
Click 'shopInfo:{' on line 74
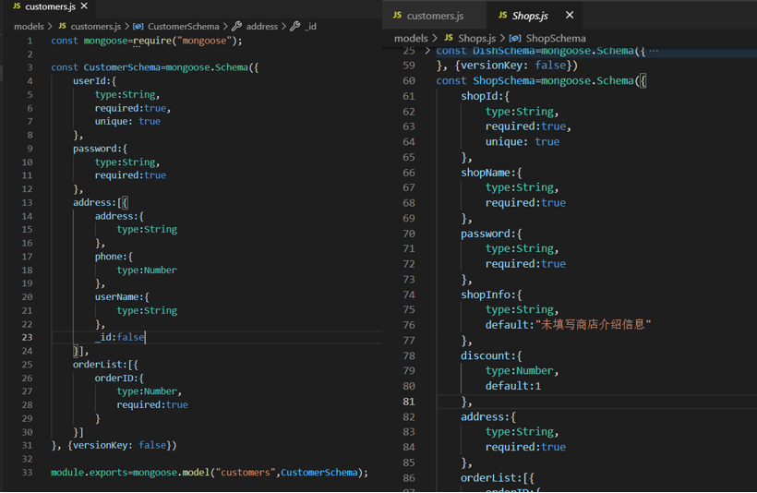[491, 295]
